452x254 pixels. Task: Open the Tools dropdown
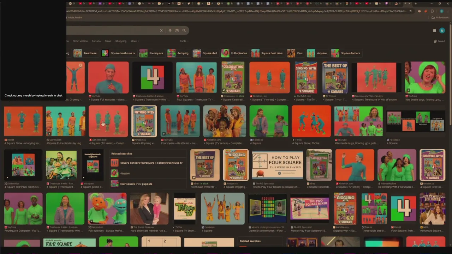[x=184, y=41]
